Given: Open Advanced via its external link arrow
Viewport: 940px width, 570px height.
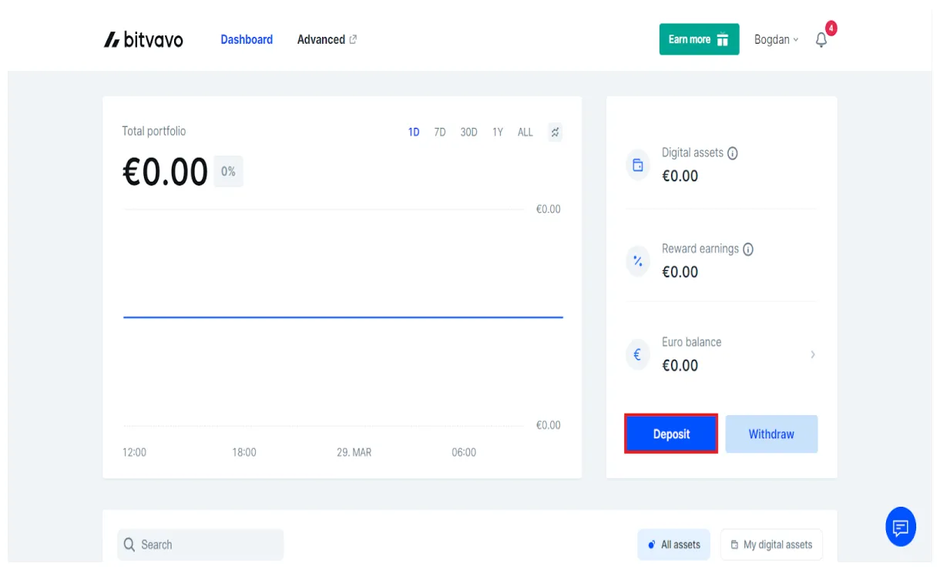Looking at the screenshot, I should (x=353, y=39).
